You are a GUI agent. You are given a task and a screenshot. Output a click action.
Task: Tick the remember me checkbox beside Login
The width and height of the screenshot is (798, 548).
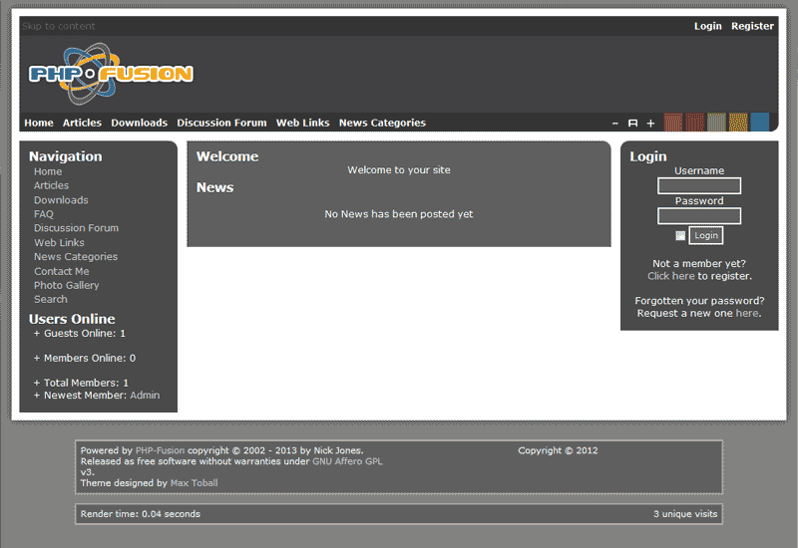click(x=680, y=236)
